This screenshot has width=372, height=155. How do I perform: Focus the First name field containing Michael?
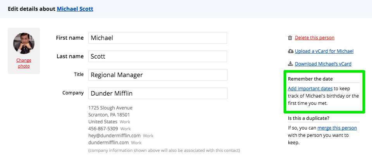pos(157,38)
